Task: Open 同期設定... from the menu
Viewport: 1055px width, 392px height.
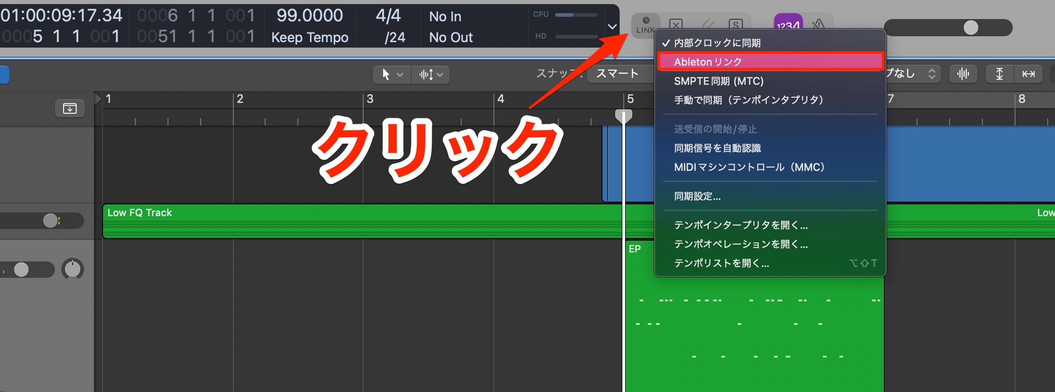Action: click(x=770, y=196)
